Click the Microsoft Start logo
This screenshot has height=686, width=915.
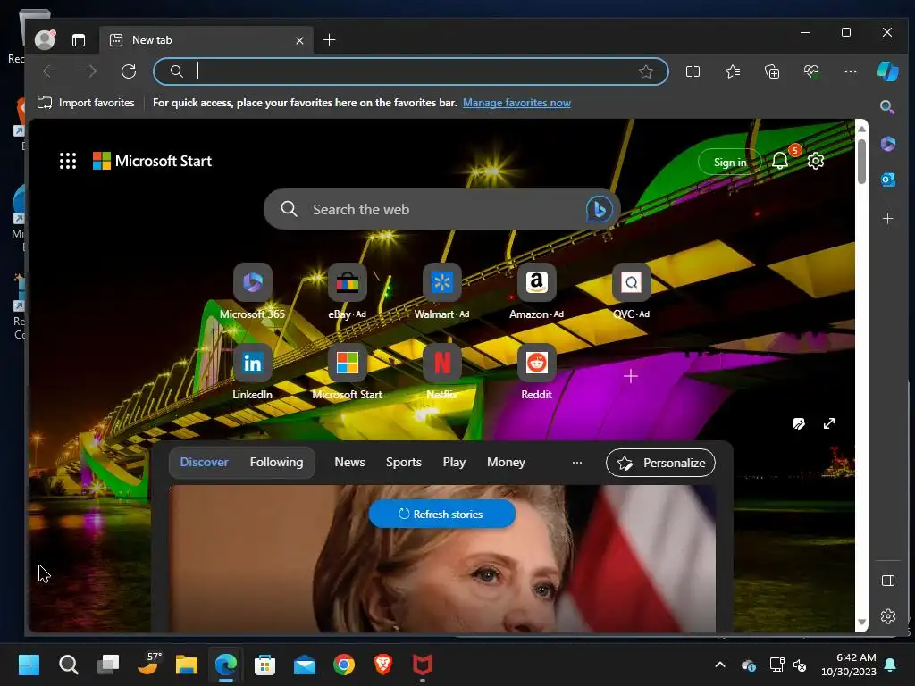(x=152, y=161)
